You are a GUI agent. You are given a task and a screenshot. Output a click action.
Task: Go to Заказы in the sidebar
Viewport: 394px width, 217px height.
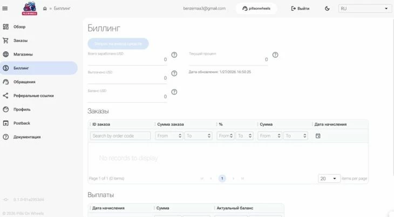(21, 40)
